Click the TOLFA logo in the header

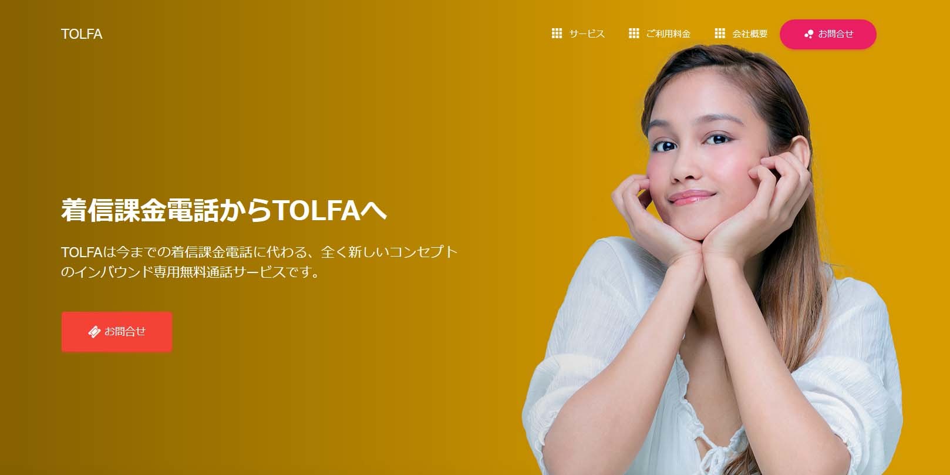pos(82,34)
